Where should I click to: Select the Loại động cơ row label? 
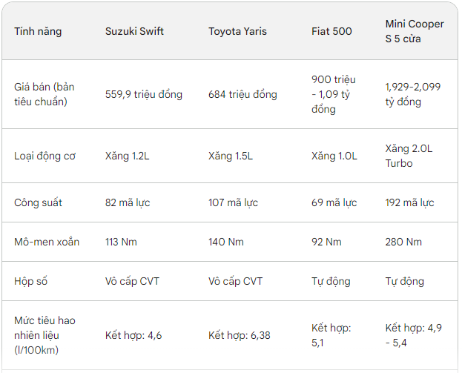[x=44, y=156]
